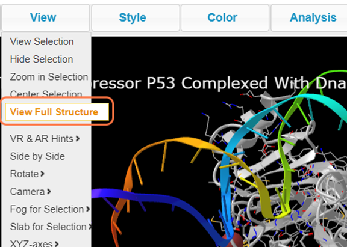
Task: Click View Full Structure
Action: [x=57, y=112]
